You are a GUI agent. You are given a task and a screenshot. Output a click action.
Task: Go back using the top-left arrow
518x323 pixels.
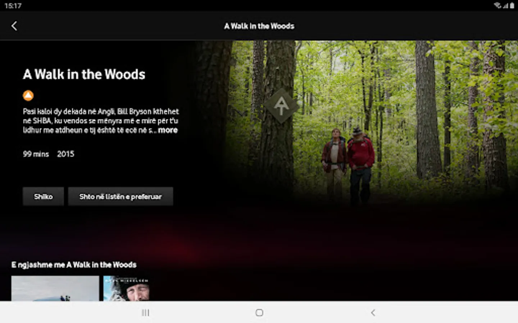coord(14,26)
